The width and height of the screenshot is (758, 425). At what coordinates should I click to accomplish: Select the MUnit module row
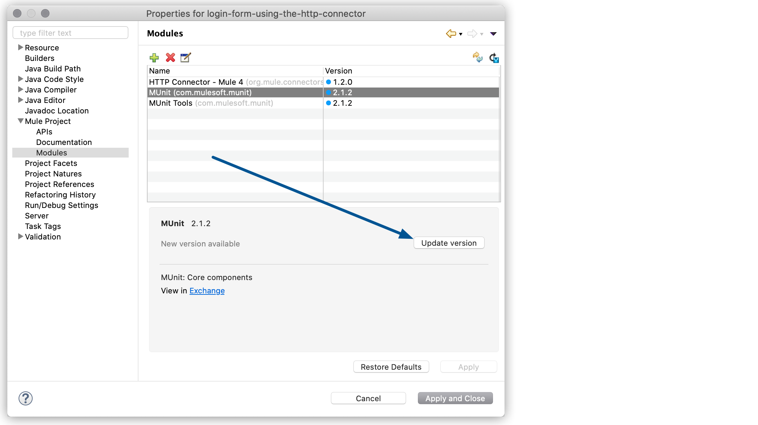pos(322,92)
